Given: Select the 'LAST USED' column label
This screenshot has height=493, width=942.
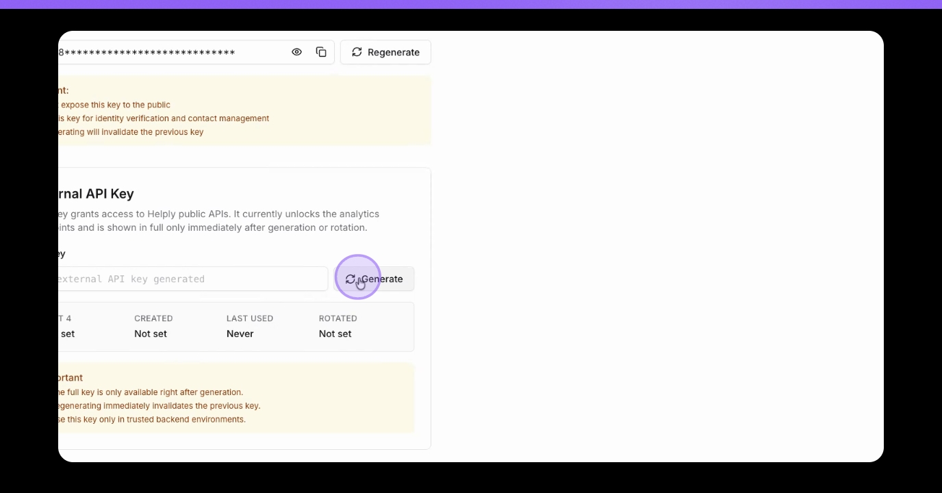Looking at the screenshot, I should pos(250,318).
